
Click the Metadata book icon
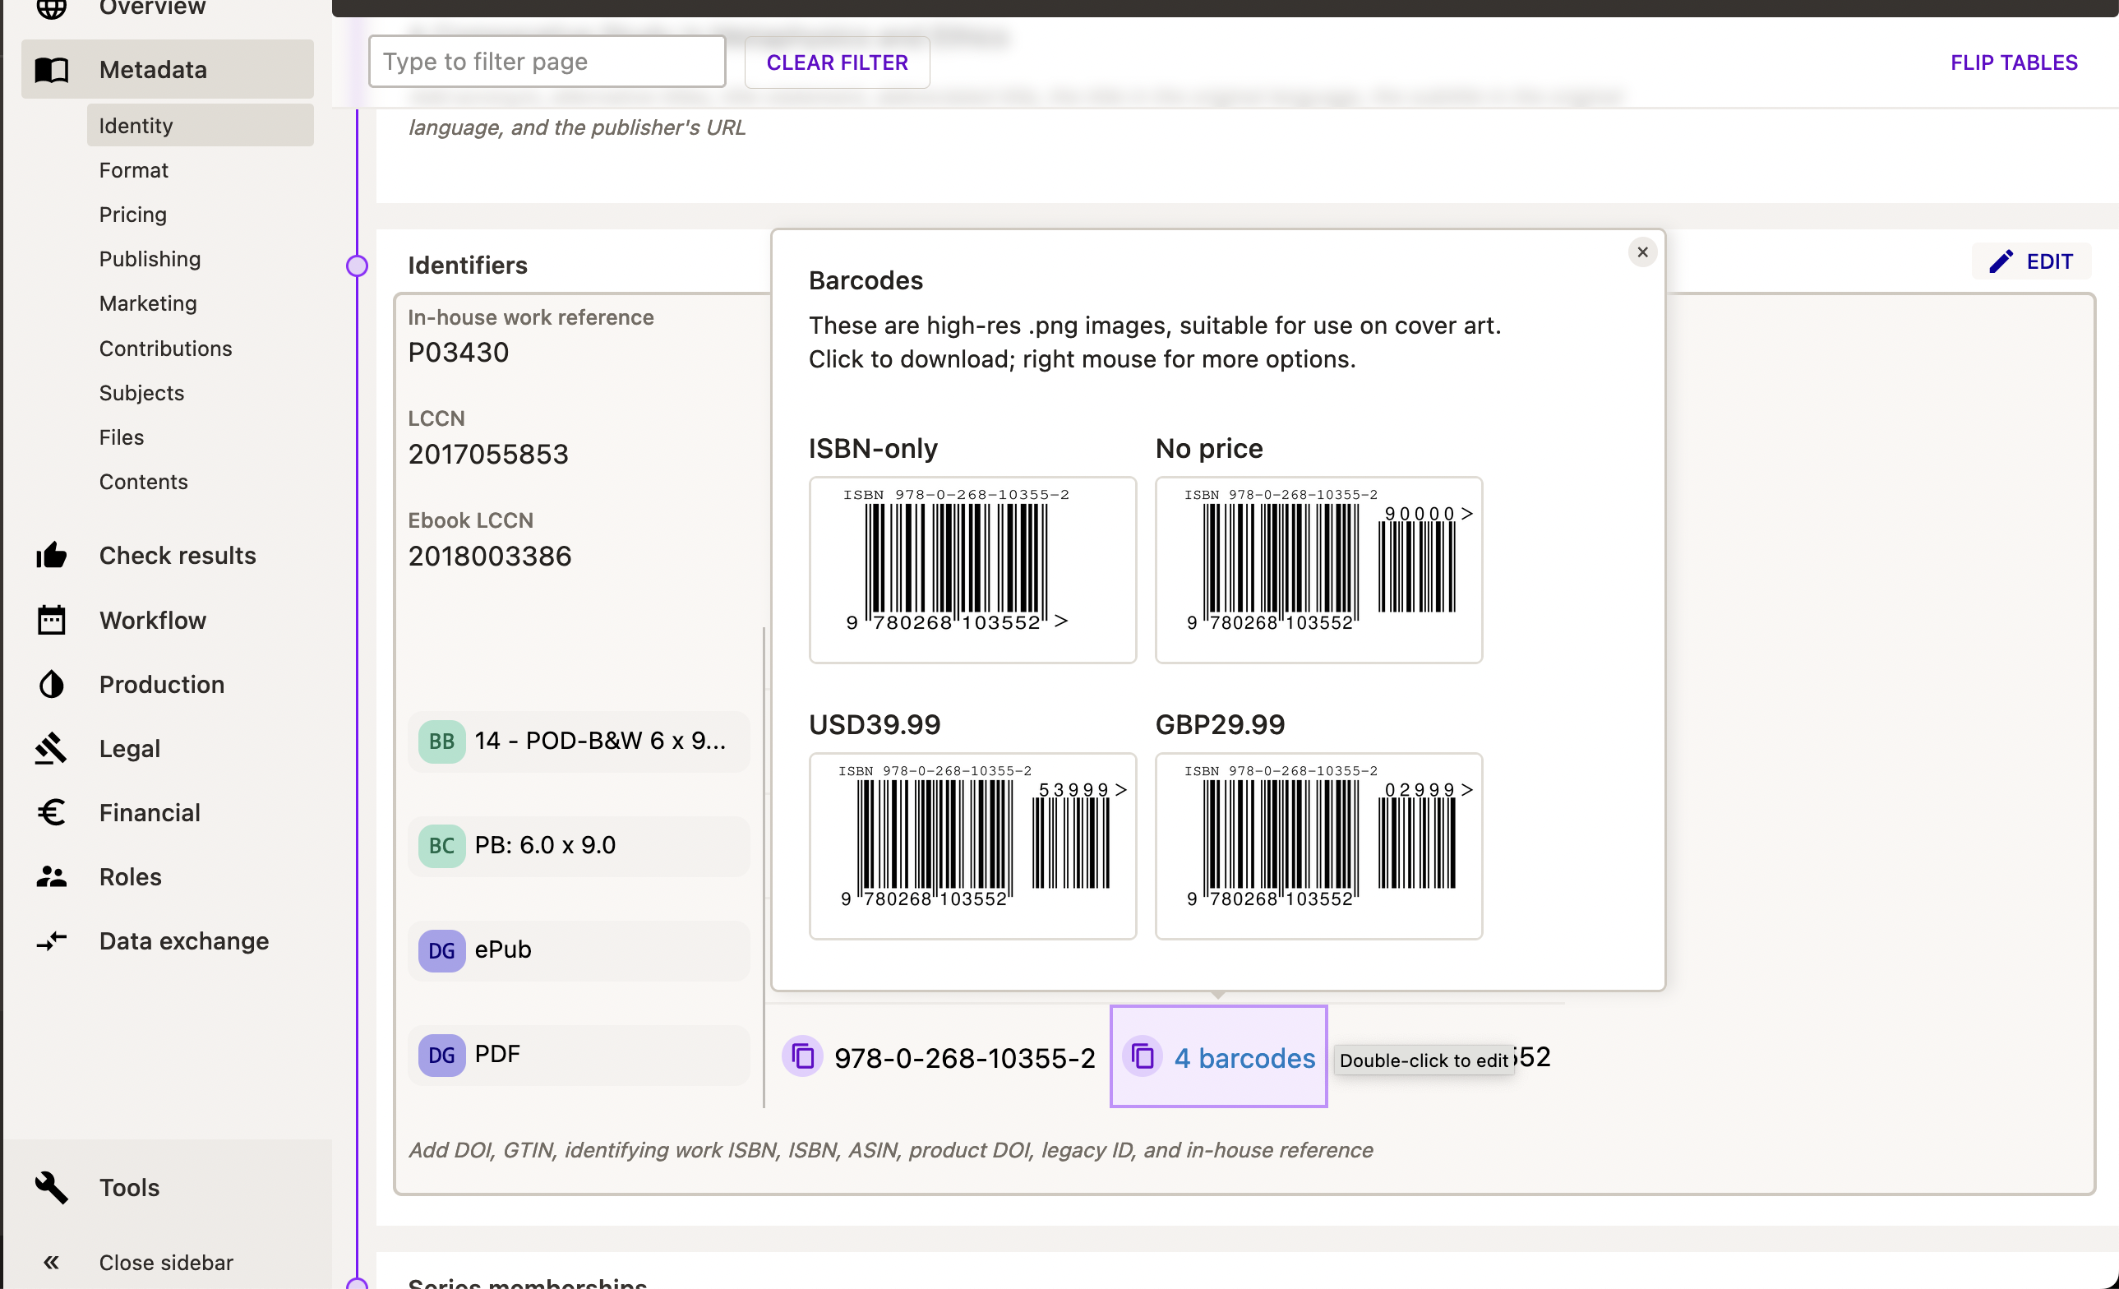coord(52,70)
